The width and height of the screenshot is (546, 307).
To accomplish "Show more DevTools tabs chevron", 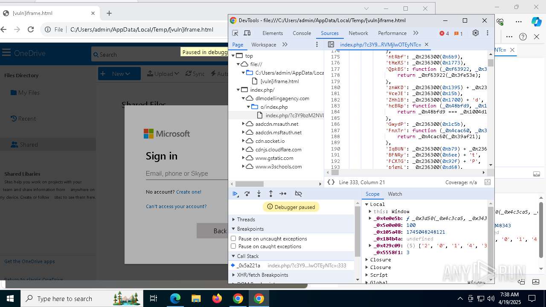I will 416,33.
